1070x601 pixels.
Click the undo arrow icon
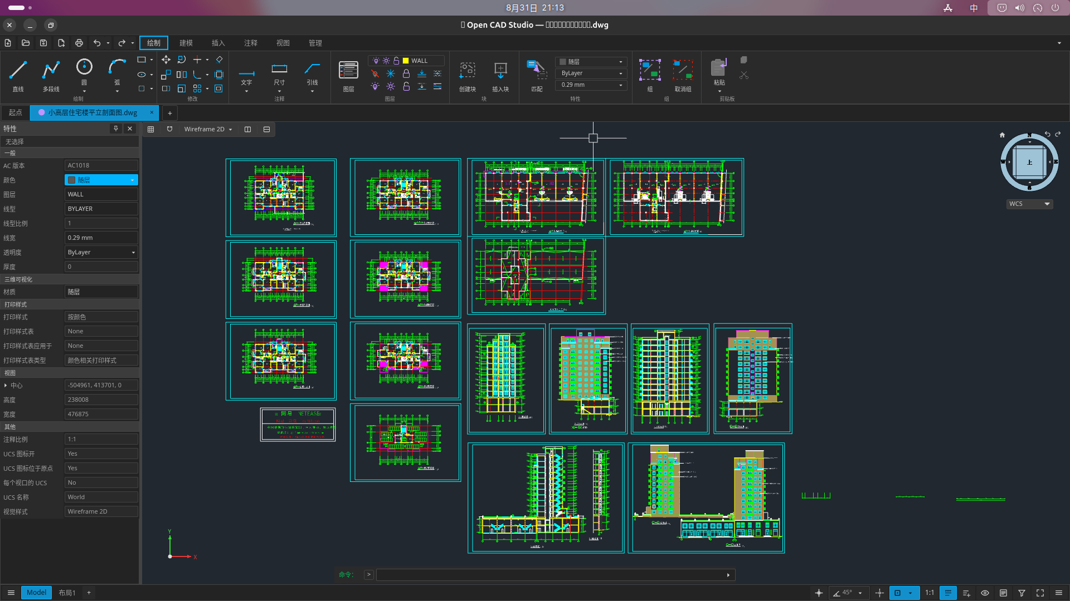click(x=97, y=43)
